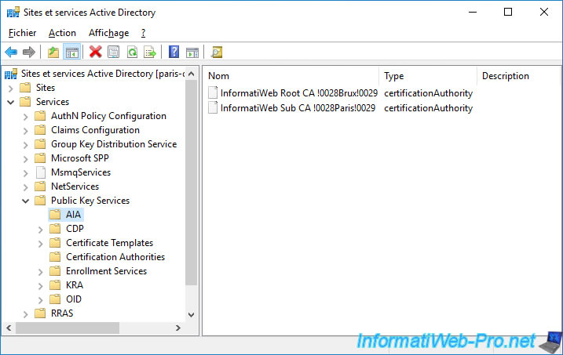Open the Fichier menu
Screen dimensions: 563x355
coord(22,33)
